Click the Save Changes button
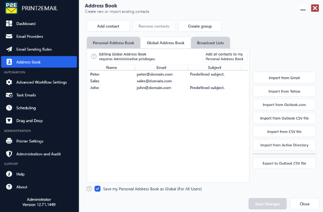The height and width of the screenshot is (212, 323). click(267, 204)
